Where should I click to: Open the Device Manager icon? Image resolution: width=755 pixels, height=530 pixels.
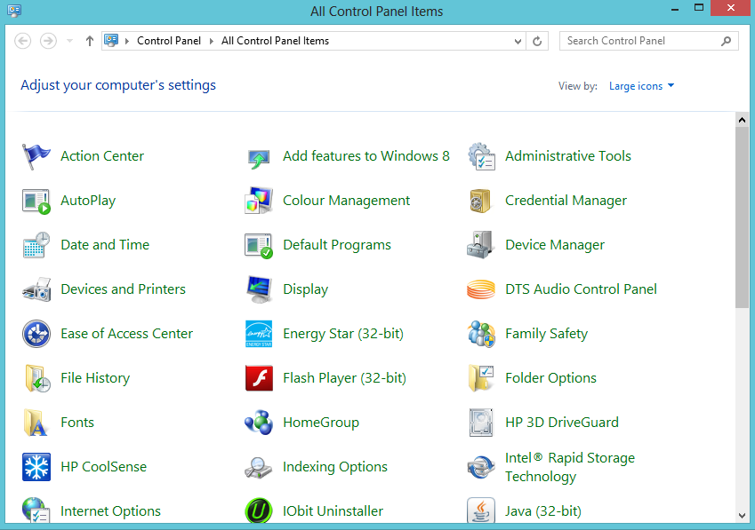480,245
